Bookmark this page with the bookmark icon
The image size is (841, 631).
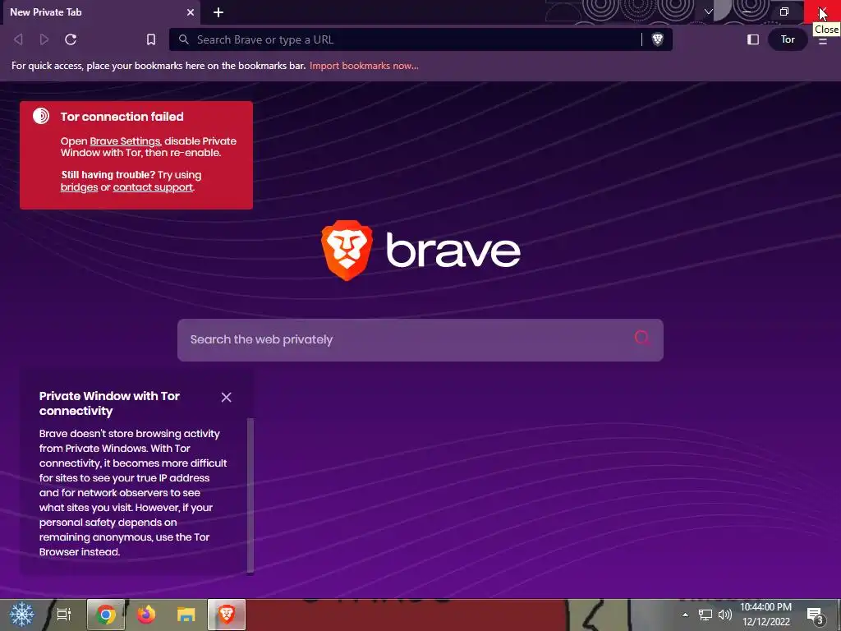point(151,39)
